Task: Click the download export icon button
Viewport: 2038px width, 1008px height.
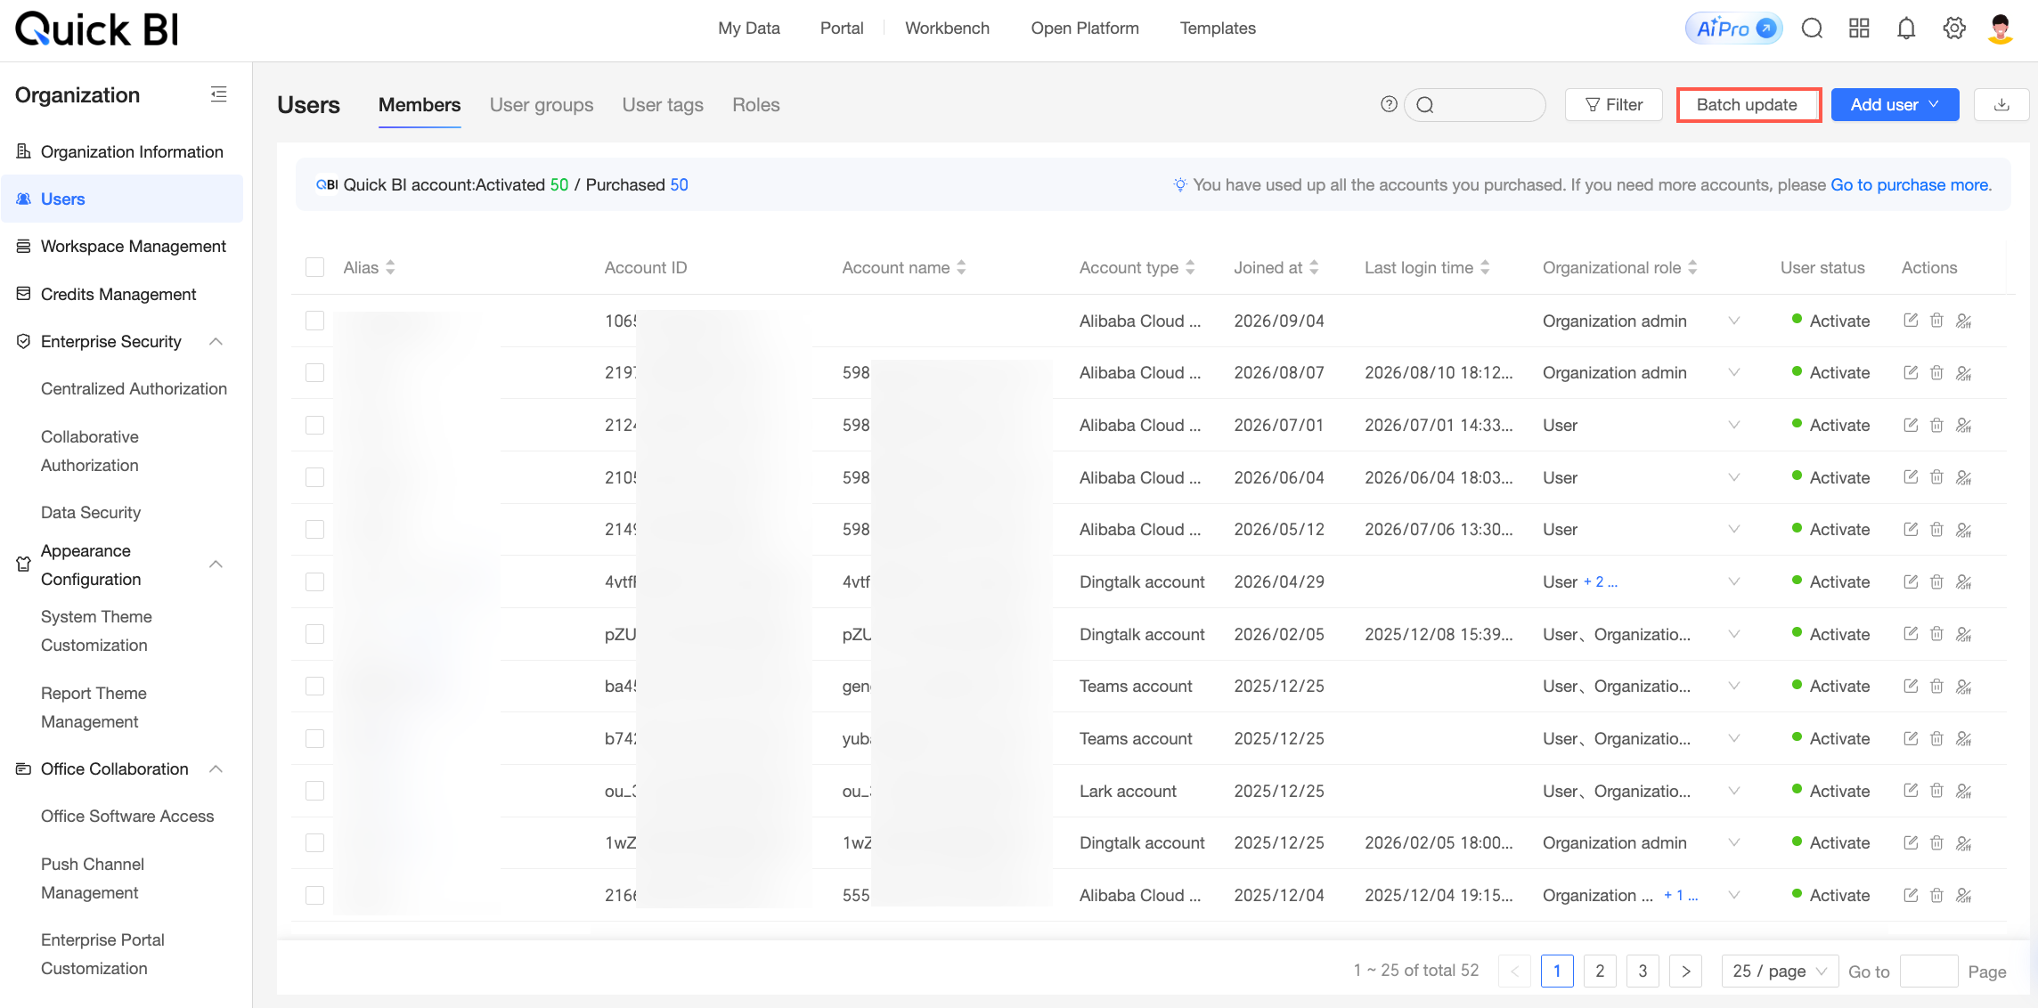Action: click(2001, 104)
